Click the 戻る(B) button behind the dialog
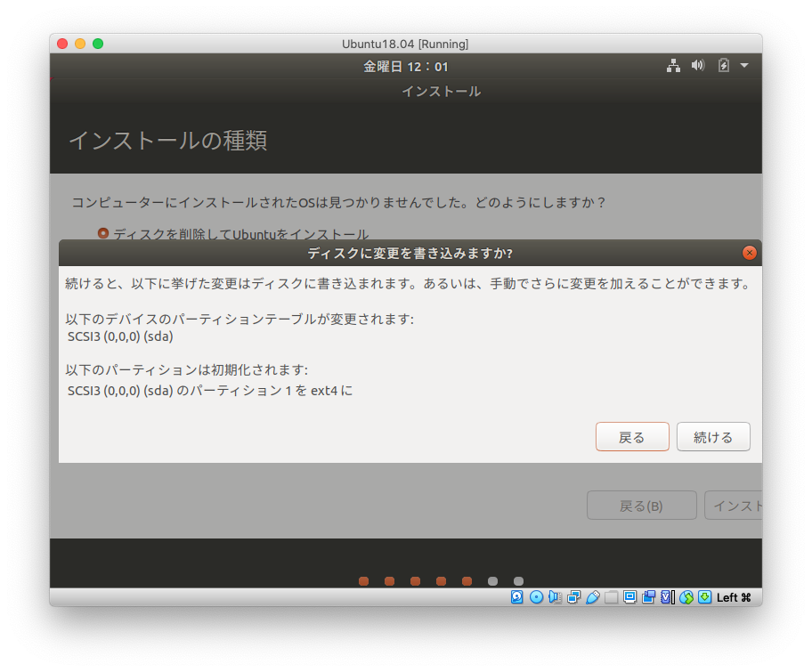 (642, 505)
